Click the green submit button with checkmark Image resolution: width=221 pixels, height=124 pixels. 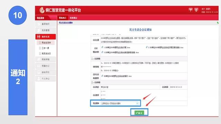(139, 113)
